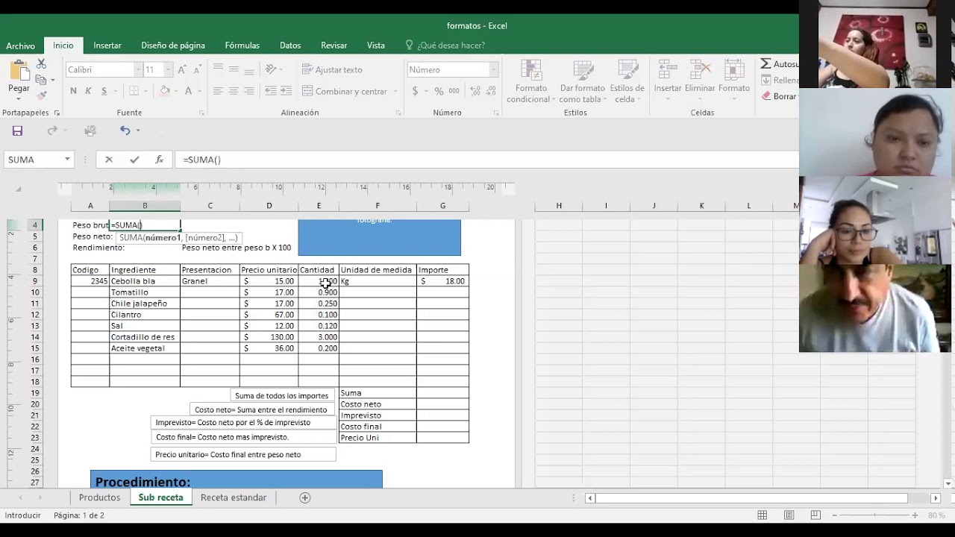Click the Undo arrow
The width and height of the screenshot is (955, 537).
[x=125, y=131]
